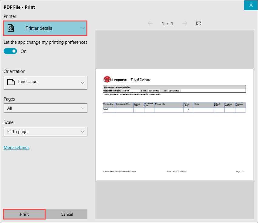The image size is (258, 223).
Task: Click the Cancel button
Action: 67,214
